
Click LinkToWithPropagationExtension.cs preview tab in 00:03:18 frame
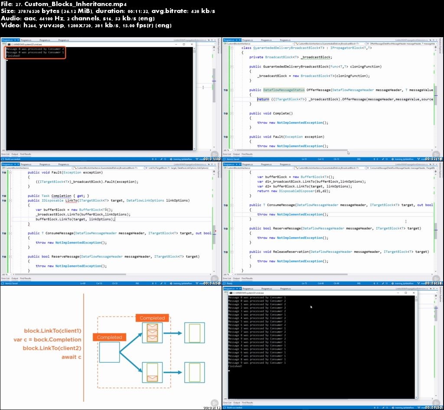click(411, 40)
